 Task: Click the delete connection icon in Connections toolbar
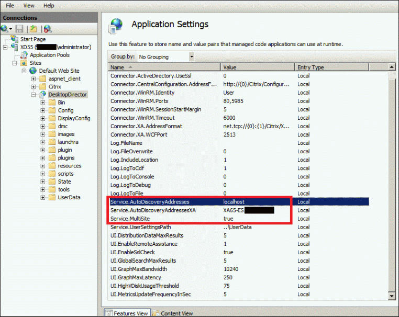[48, 29]
